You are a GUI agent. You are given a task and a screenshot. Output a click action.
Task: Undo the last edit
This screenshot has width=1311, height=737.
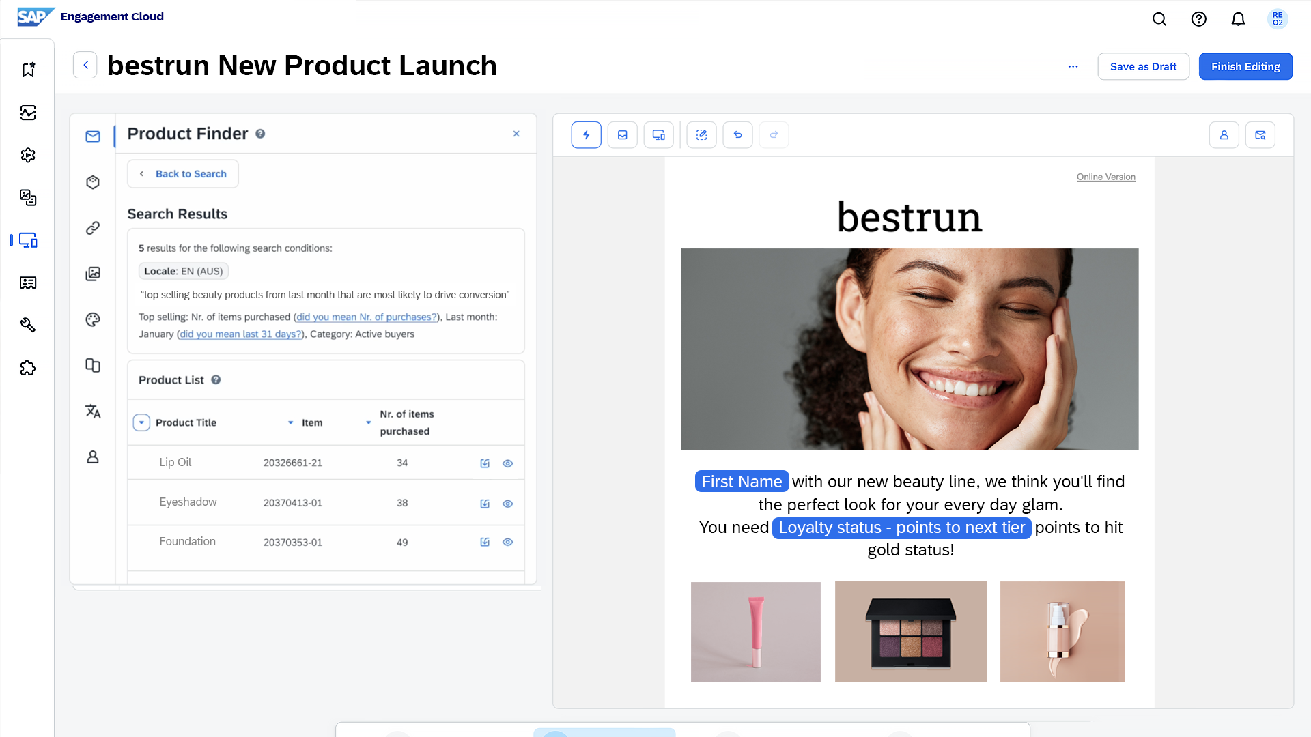click(738, 135)
